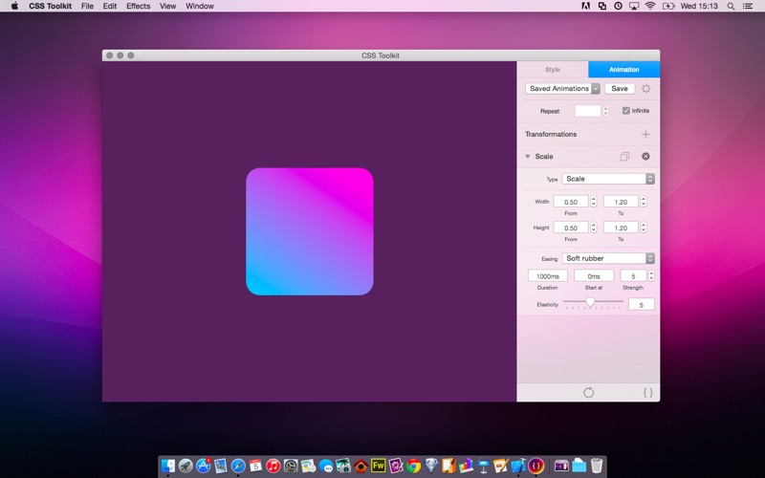Remove the Scale transformation
The image size is (765, 478).
coord(645,156)
